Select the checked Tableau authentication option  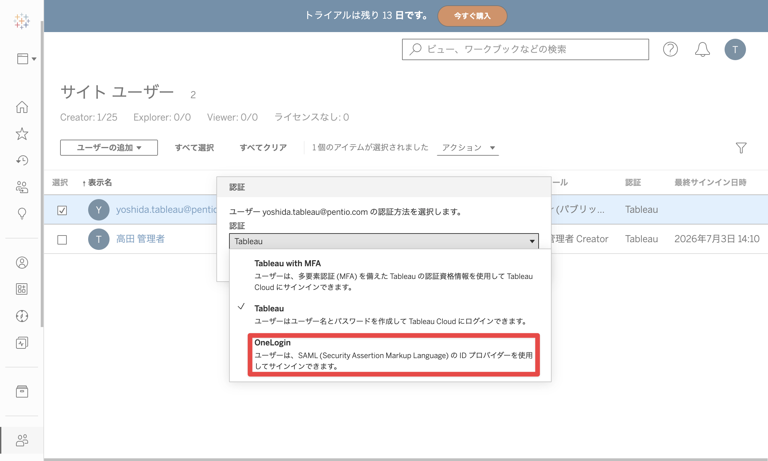390,314
